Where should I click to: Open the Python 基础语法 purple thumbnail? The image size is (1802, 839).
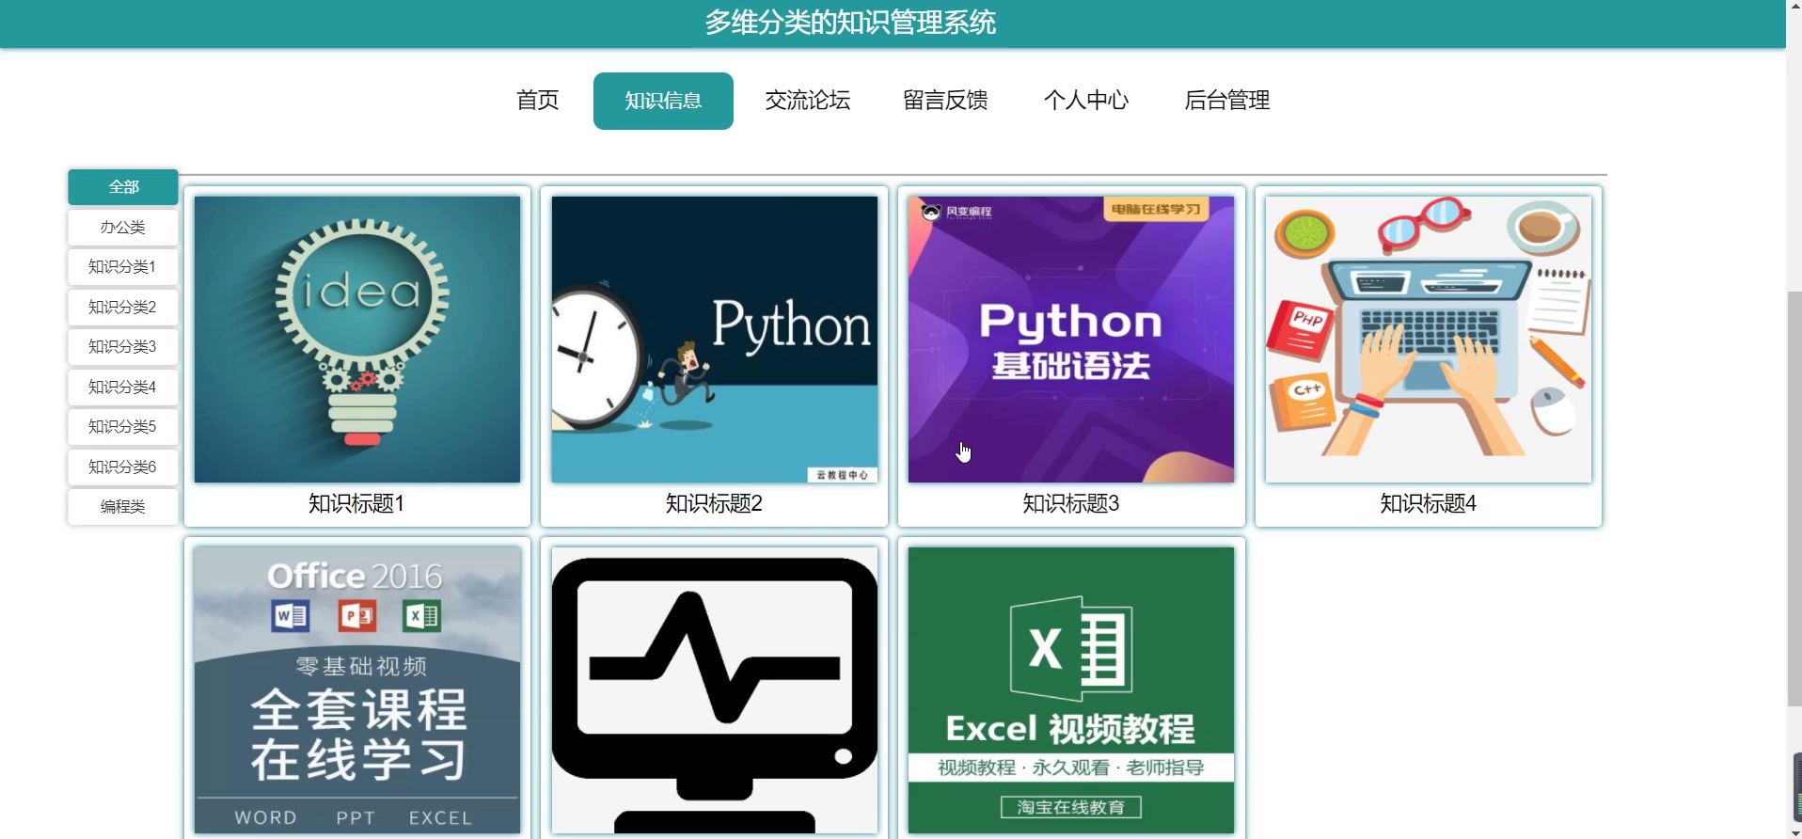(x=1071, y=340)
